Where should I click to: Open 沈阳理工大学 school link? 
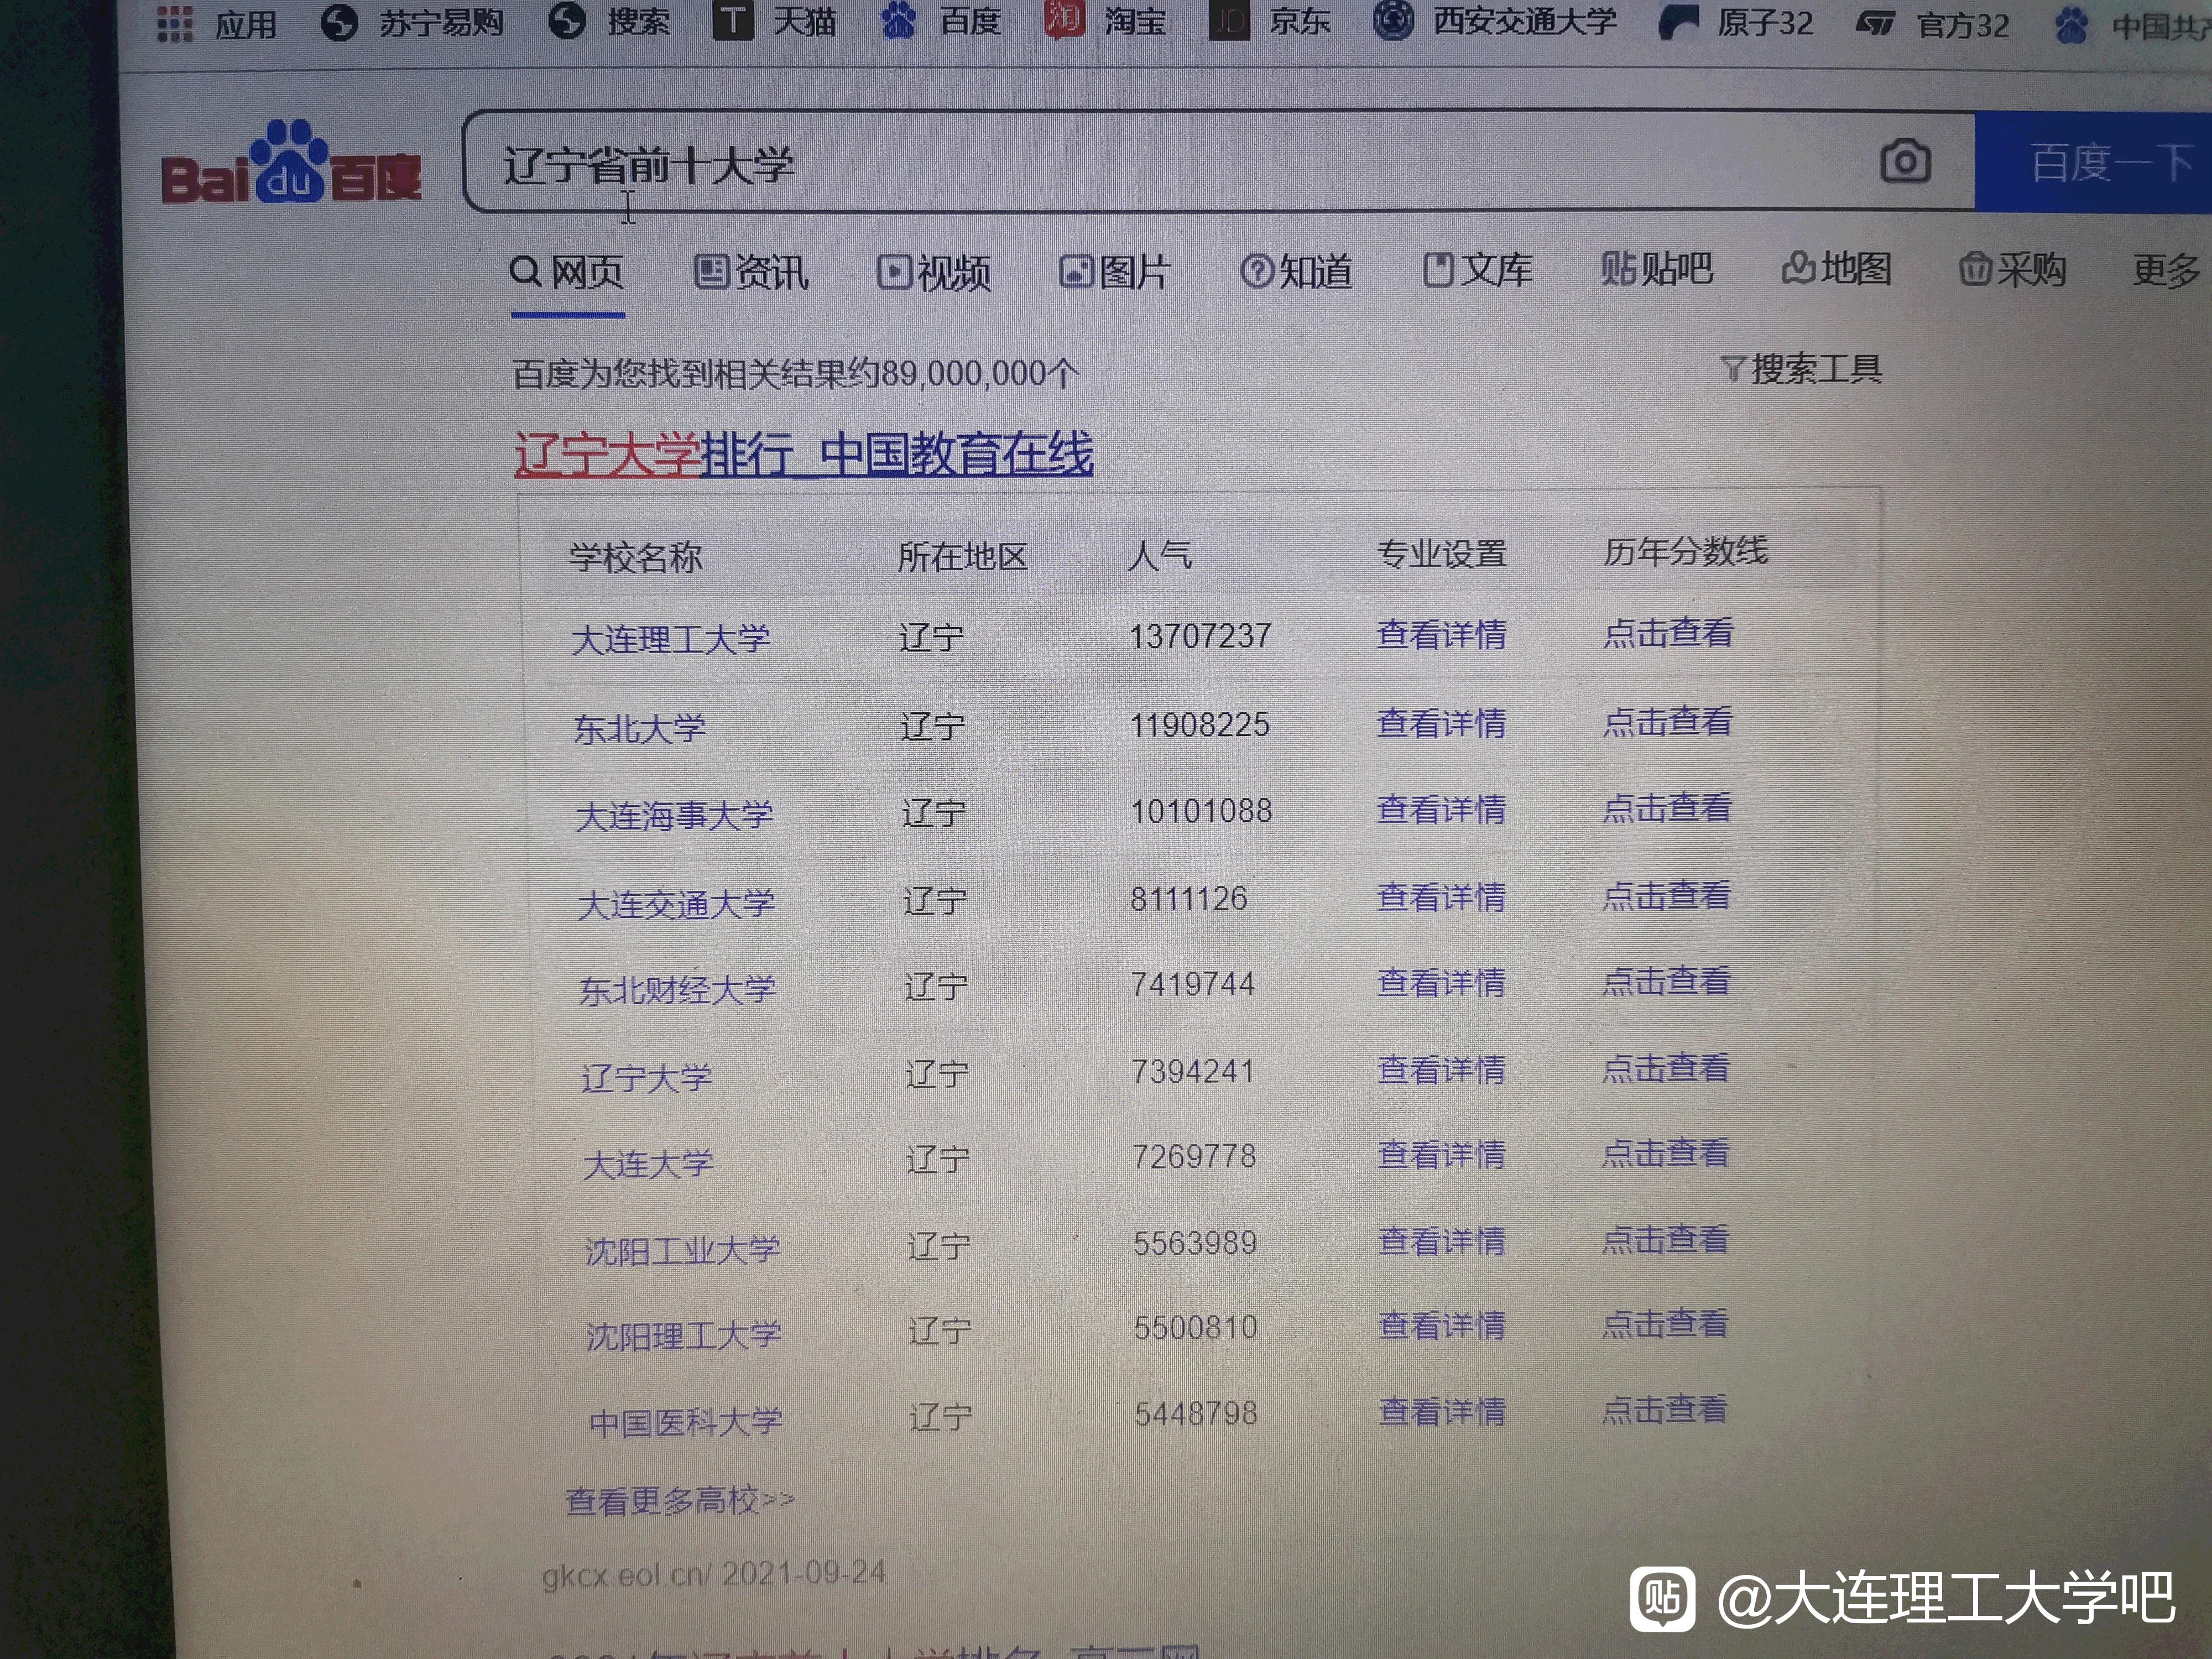(684, 1336)
